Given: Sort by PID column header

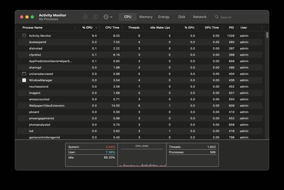Looking at the screenshot, I should click(x=231, y=27).
